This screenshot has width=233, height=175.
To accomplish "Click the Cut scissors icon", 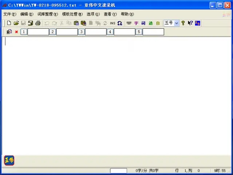I will coord(62,23).
